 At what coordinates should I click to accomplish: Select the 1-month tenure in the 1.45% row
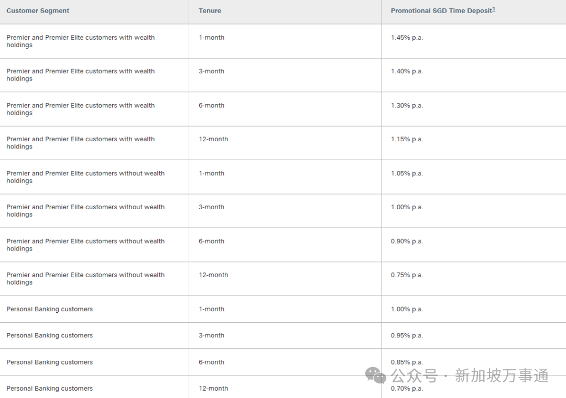pyautogui.click(x=212, y=38)
